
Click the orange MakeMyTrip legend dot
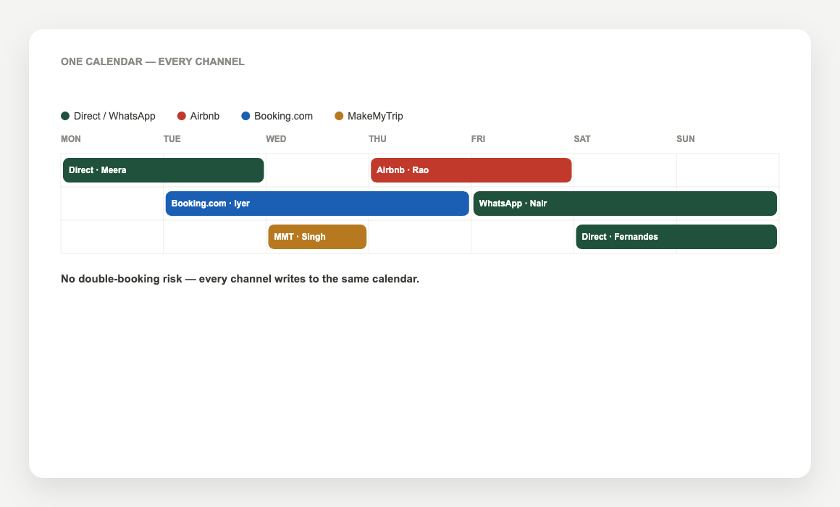(339, 116)
